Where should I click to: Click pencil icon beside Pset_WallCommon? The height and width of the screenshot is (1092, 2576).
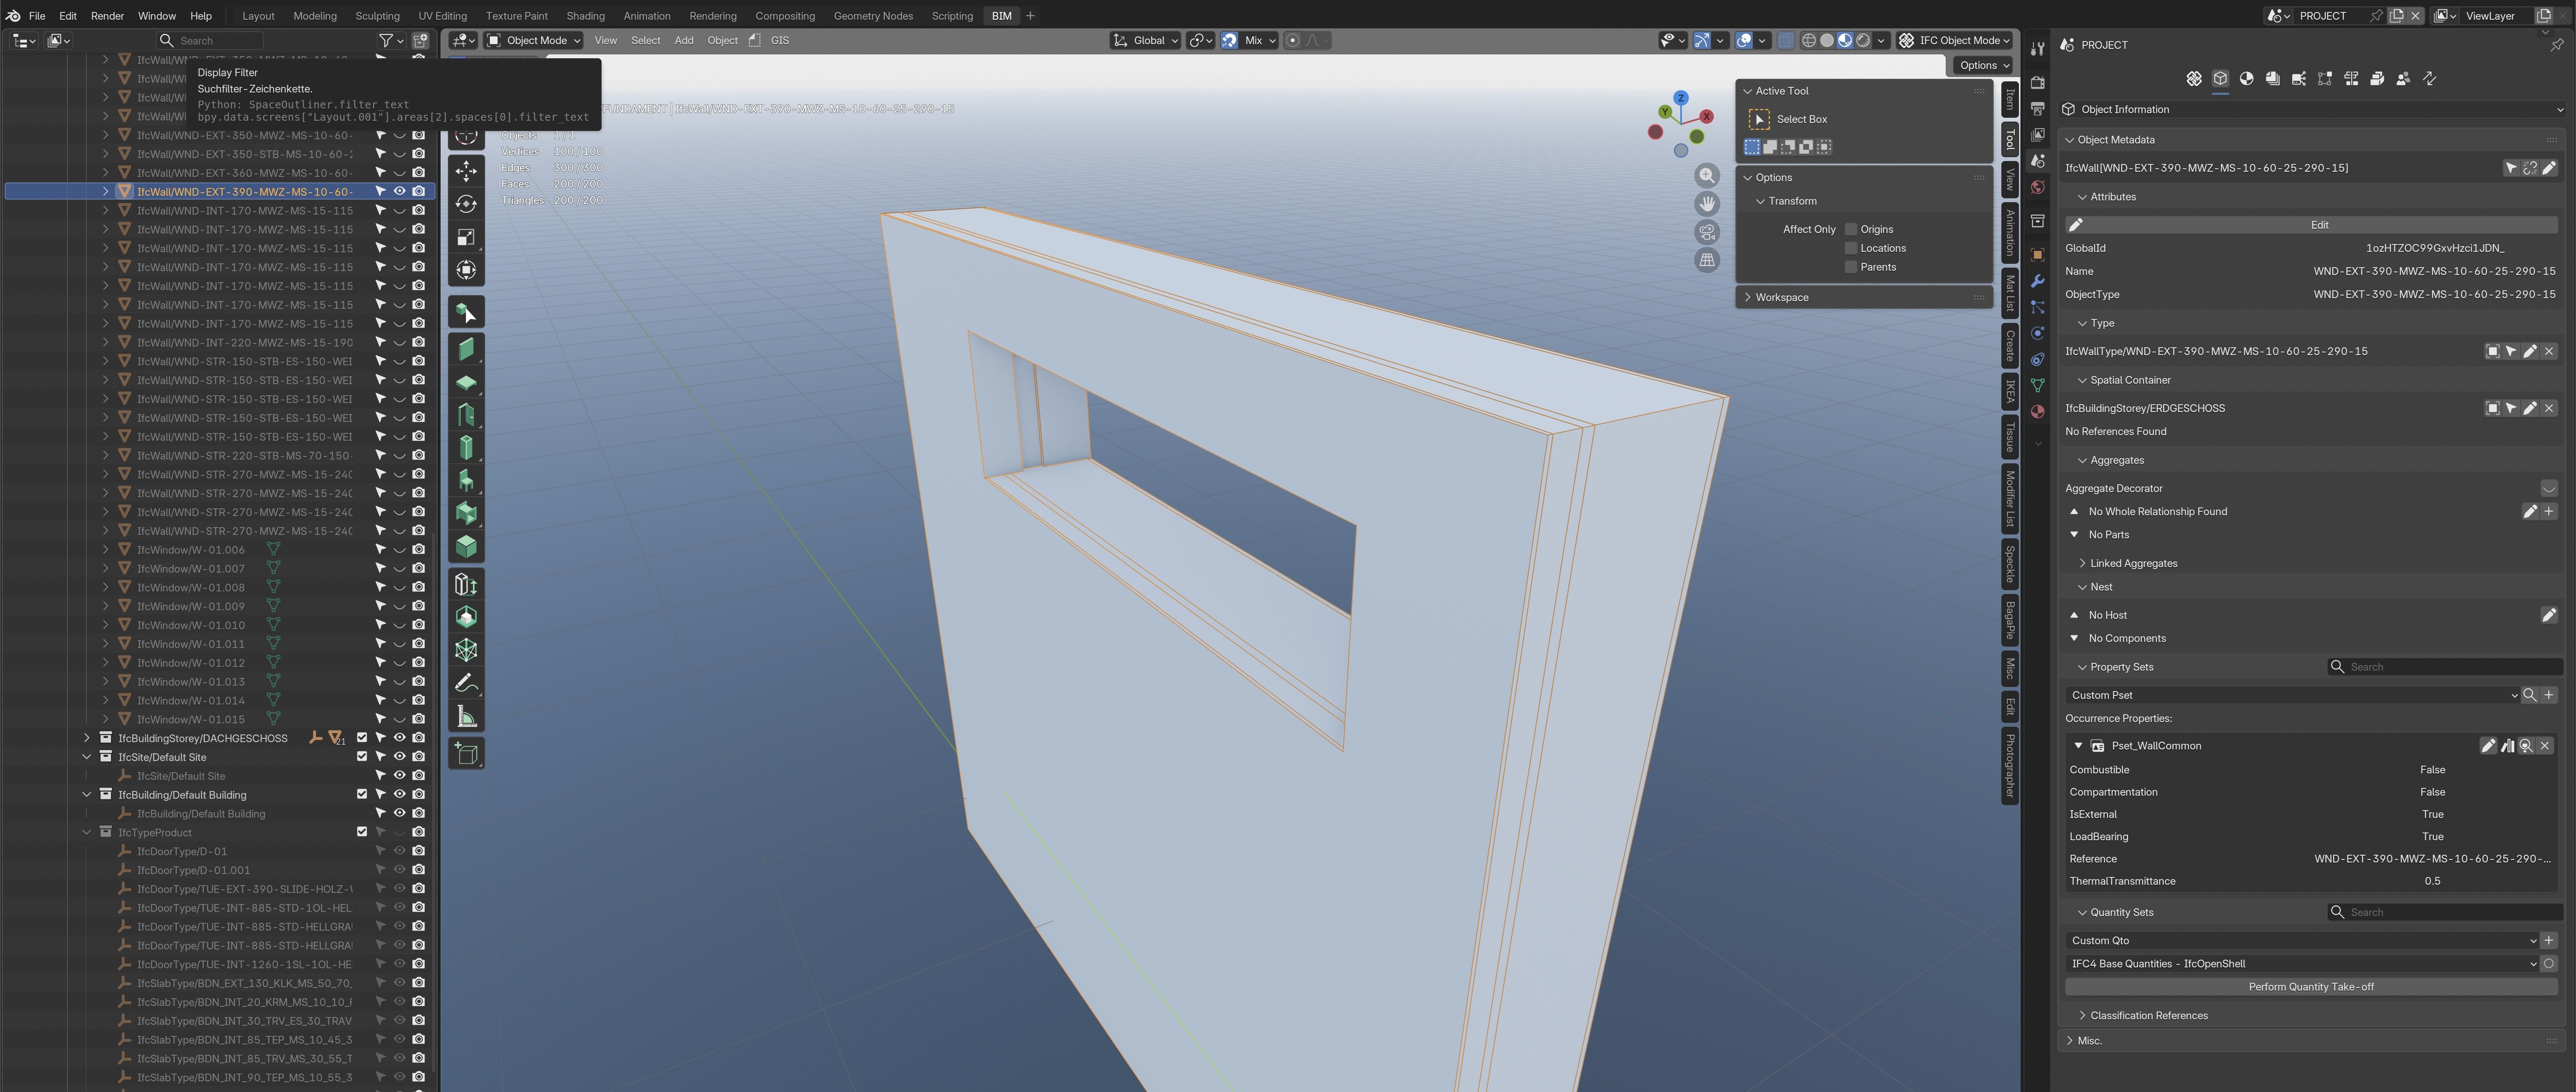click(2487, 746)
